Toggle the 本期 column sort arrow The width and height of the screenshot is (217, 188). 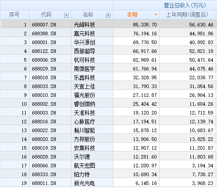point(156,15)
